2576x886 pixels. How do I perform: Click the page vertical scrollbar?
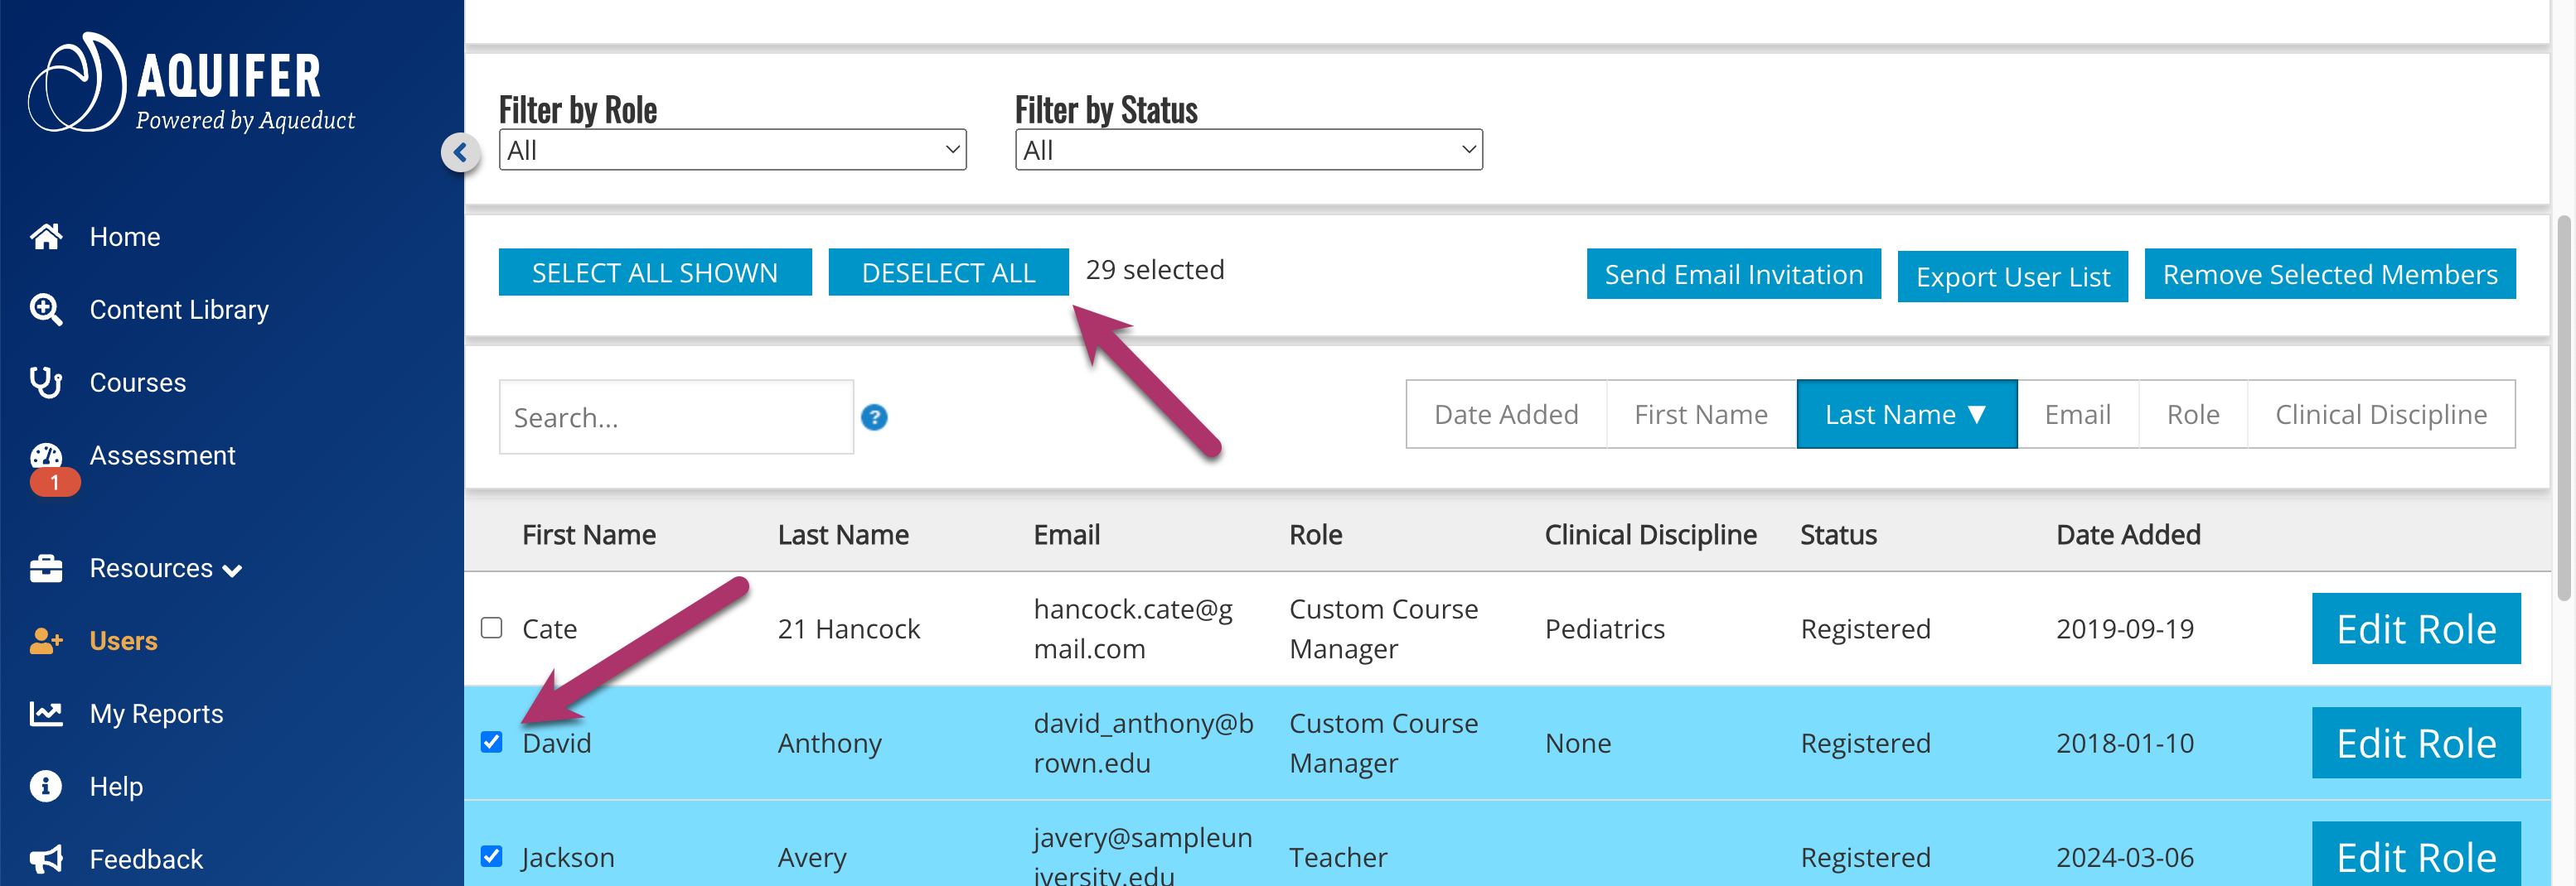pyautogui.click(x=2564, y=407)
